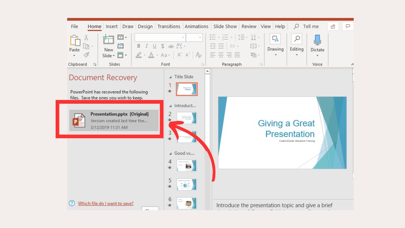Click the Tell me search magnifier
The width and height of the screenshot is (405, 228).
point(296,26)
